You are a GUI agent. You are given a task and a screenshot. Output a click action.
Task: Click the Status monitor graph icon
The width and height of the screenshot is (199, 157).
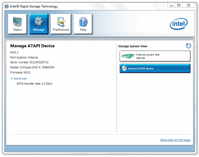[x=18, y=22]
